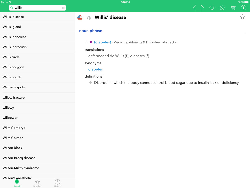Tap the 'Medicine, Ailments & Disorders, abstract' label
This screenshot has height=188, width=250.
point(144,42)
